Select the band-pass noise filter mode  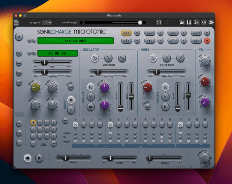click(x=166, y=58)
